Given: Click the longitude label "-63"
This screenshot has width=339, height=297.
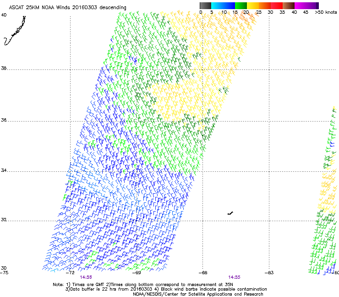Looking at the screenshot, I should [269, 273].
